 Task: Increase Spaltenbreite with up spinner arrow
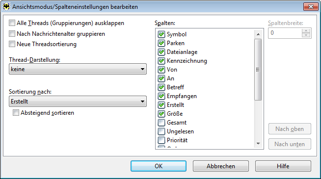[306, 31]
